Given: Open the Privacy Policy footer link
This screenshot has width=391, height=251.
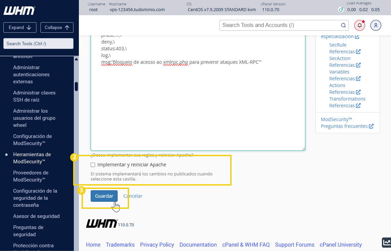Looking at the screenshot, I should tap(157, 245).
